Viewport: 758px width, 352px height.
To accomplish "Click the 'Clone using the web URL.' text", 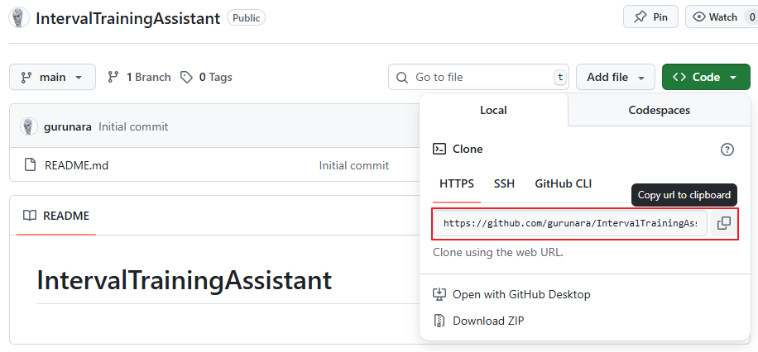I will [x=498, y=252].
